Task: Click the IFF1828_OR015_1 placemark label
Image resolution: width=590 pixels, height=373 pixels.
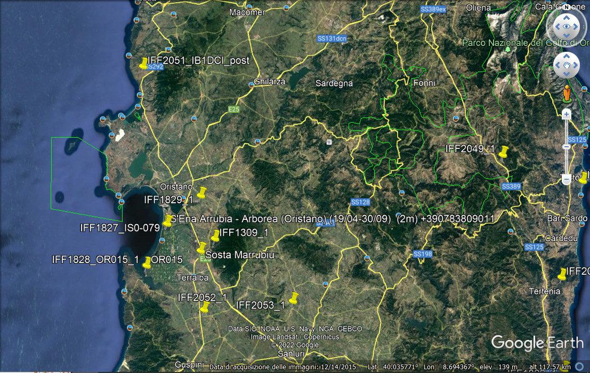Action: click(x=95, y=260)
